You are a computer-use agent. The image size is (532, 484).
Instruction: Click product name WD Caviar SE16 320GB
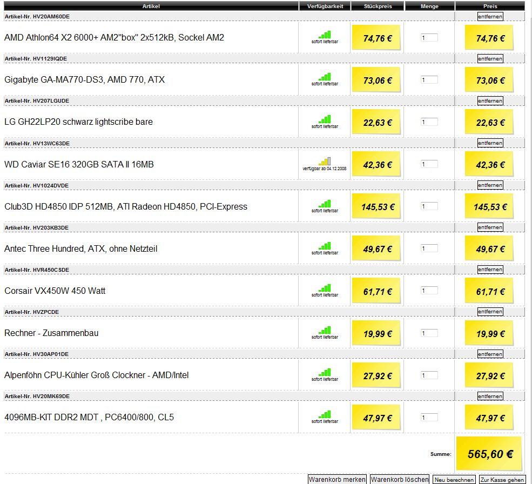[x=79, y=164]
